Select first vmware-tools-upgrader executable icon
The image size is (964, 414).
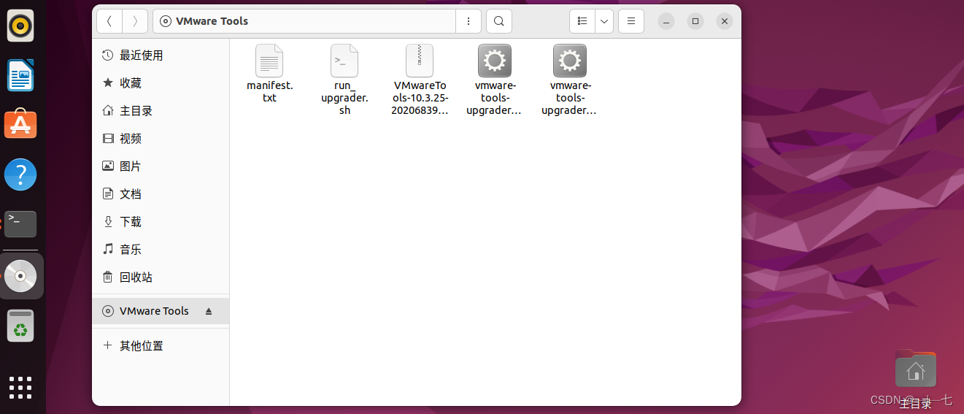495,61
